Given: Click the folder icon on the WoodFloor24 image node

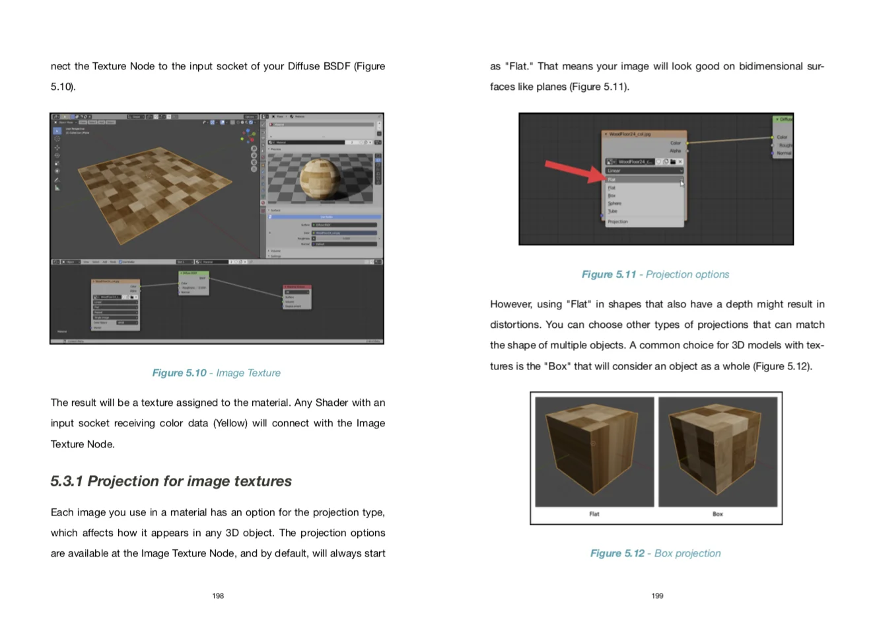Looking at the screenshot, I should tap(674, 161).
